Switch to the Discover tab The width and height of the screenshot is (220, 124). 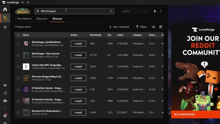42,19
